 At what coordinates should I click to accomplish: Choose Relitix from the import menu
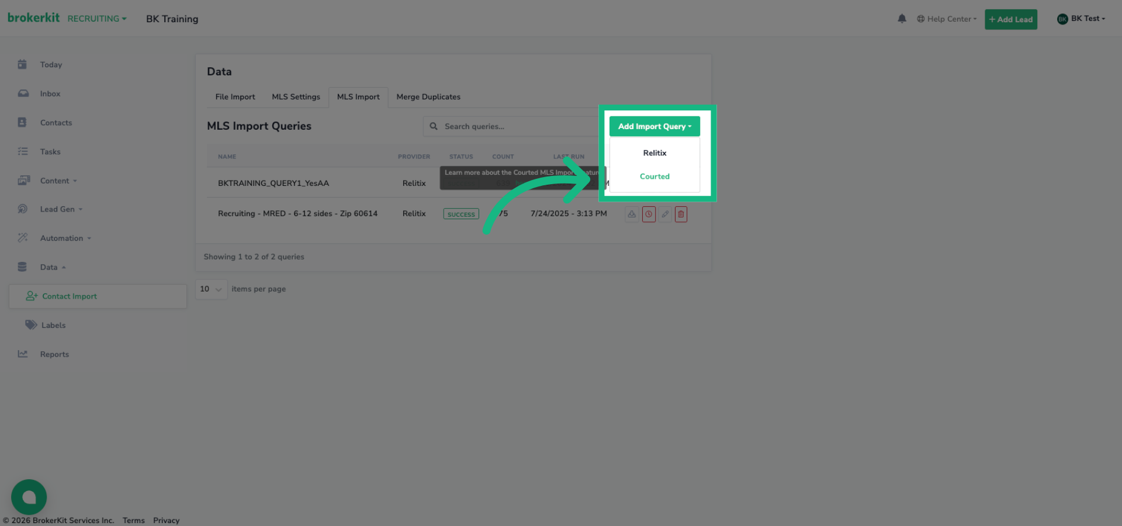pos(654,153)
